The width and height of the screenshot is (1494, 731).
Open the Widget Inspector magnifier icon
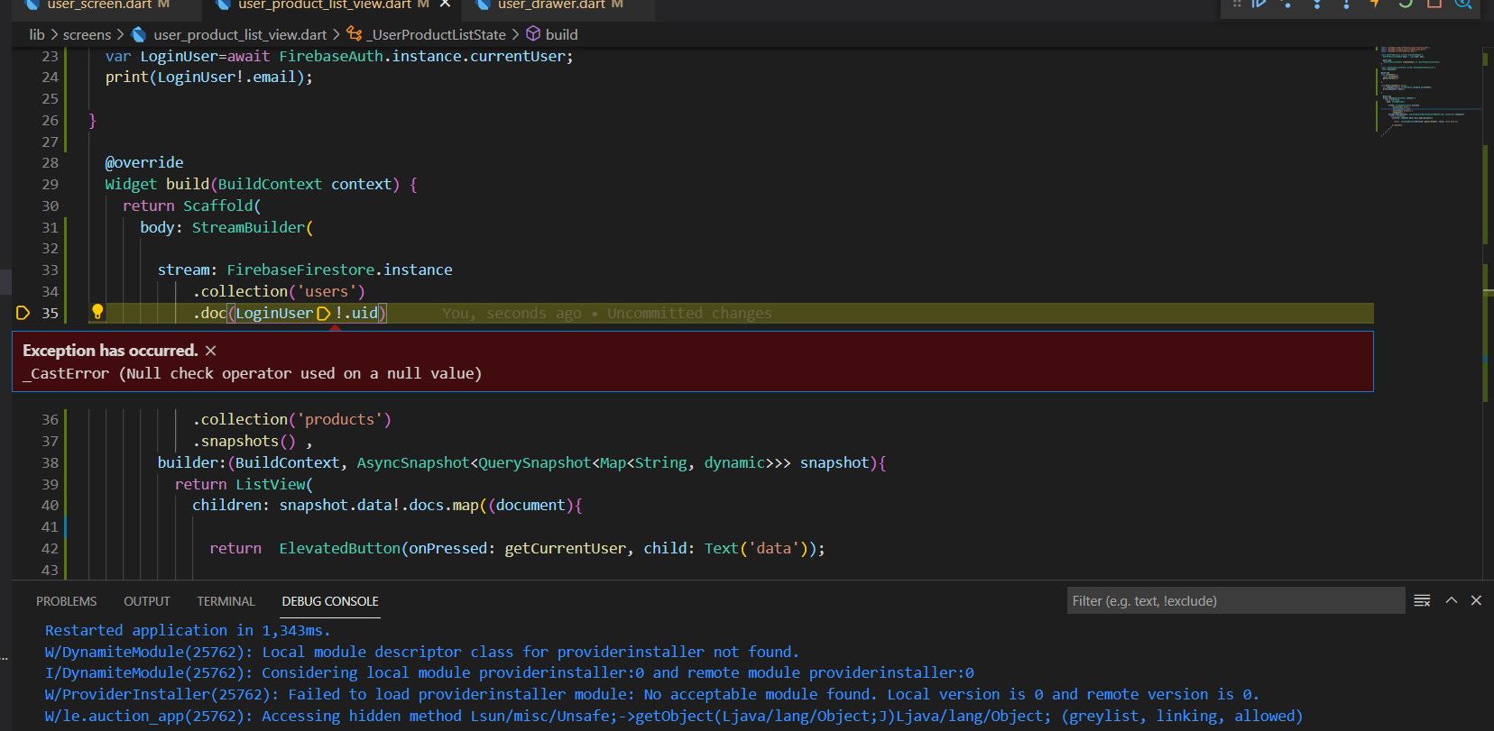pos(1462,4)
